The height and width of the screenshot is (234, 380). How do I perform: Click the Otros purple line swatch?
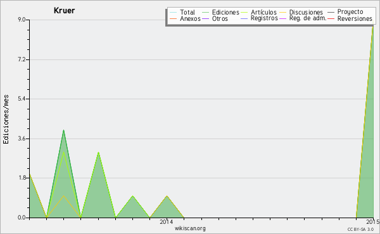click(x=205, y=18)
